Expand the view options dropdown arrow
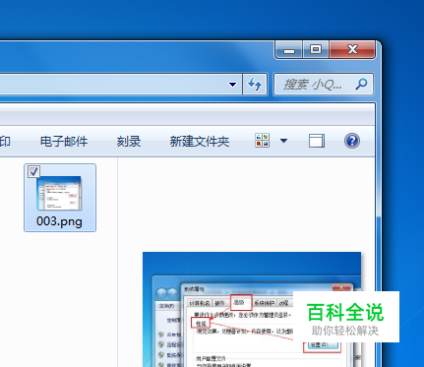Viewport: 424px width, 367px height. [283, 141]
